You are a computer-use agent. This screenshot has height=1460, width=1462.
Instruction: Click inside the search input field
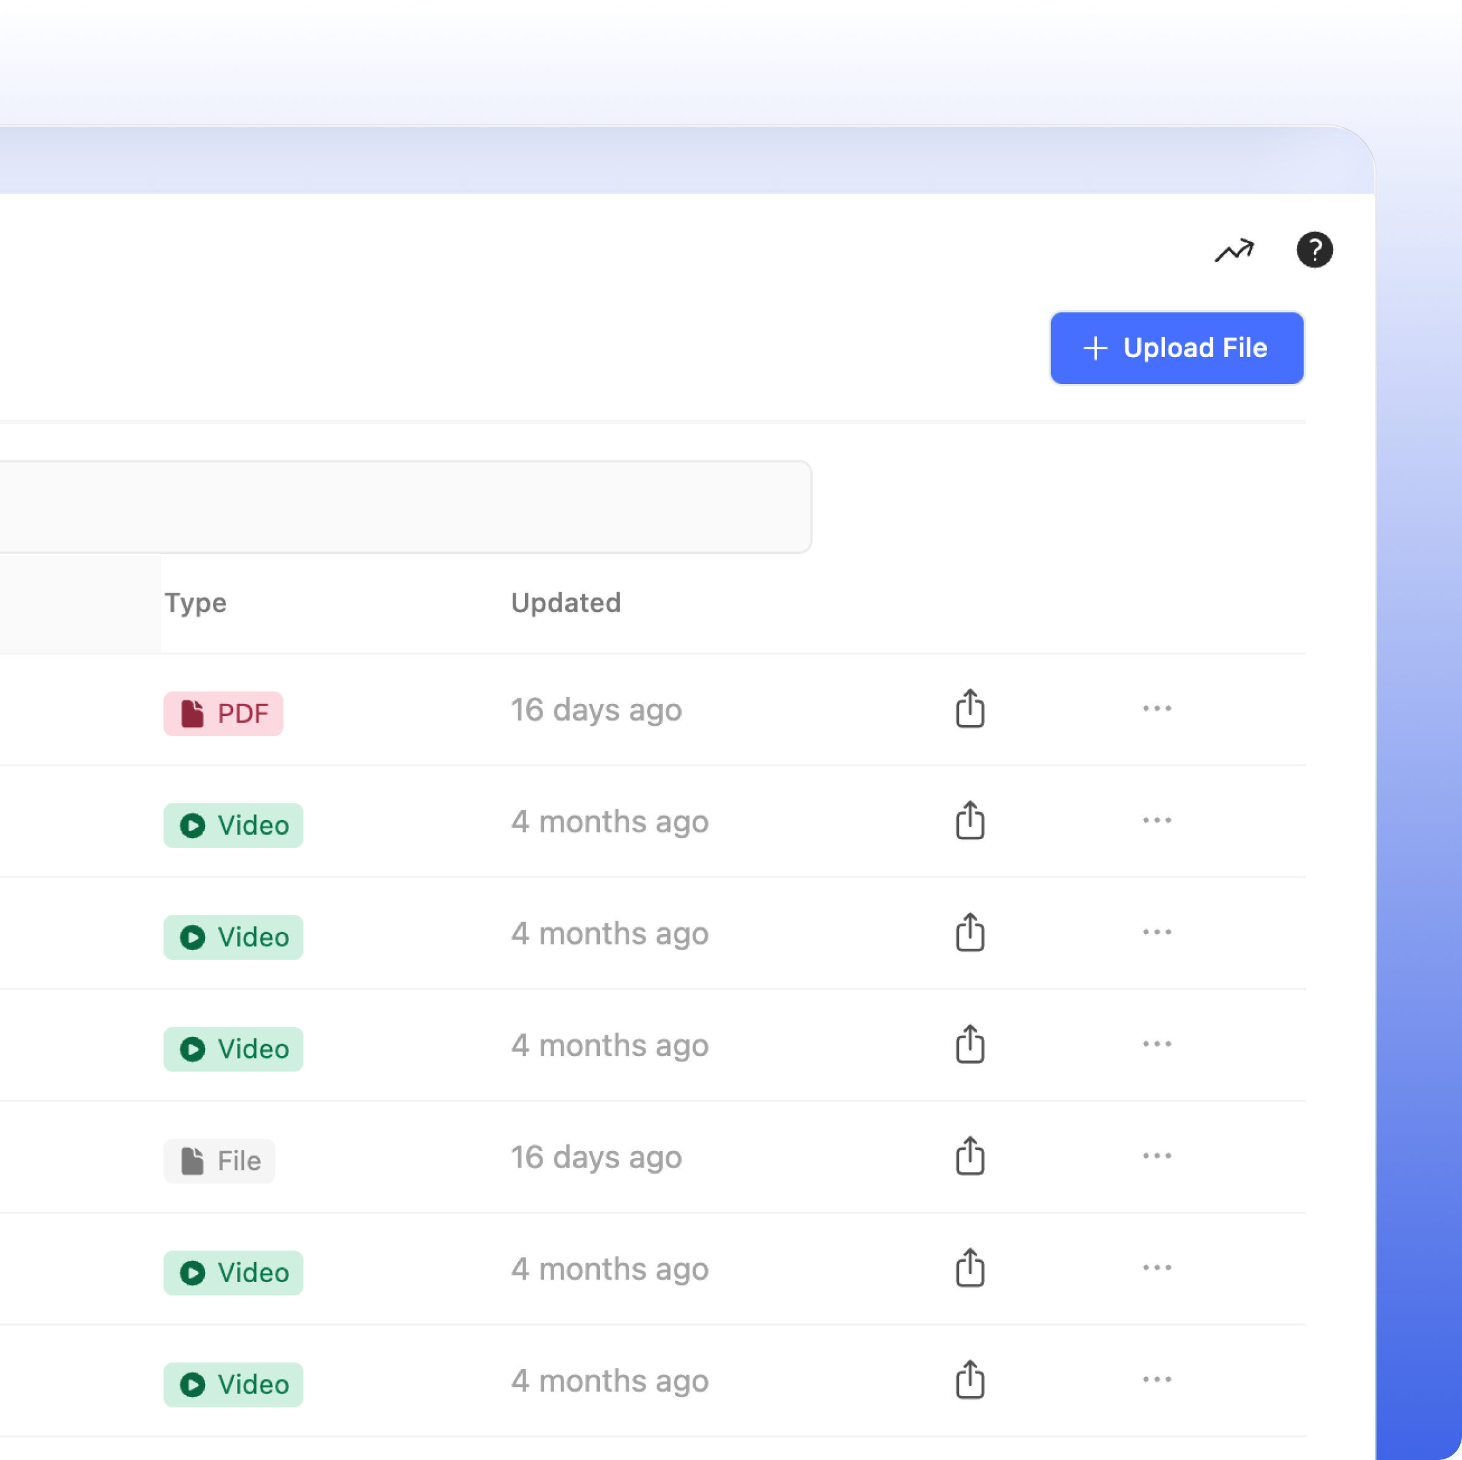pos(401,506)
